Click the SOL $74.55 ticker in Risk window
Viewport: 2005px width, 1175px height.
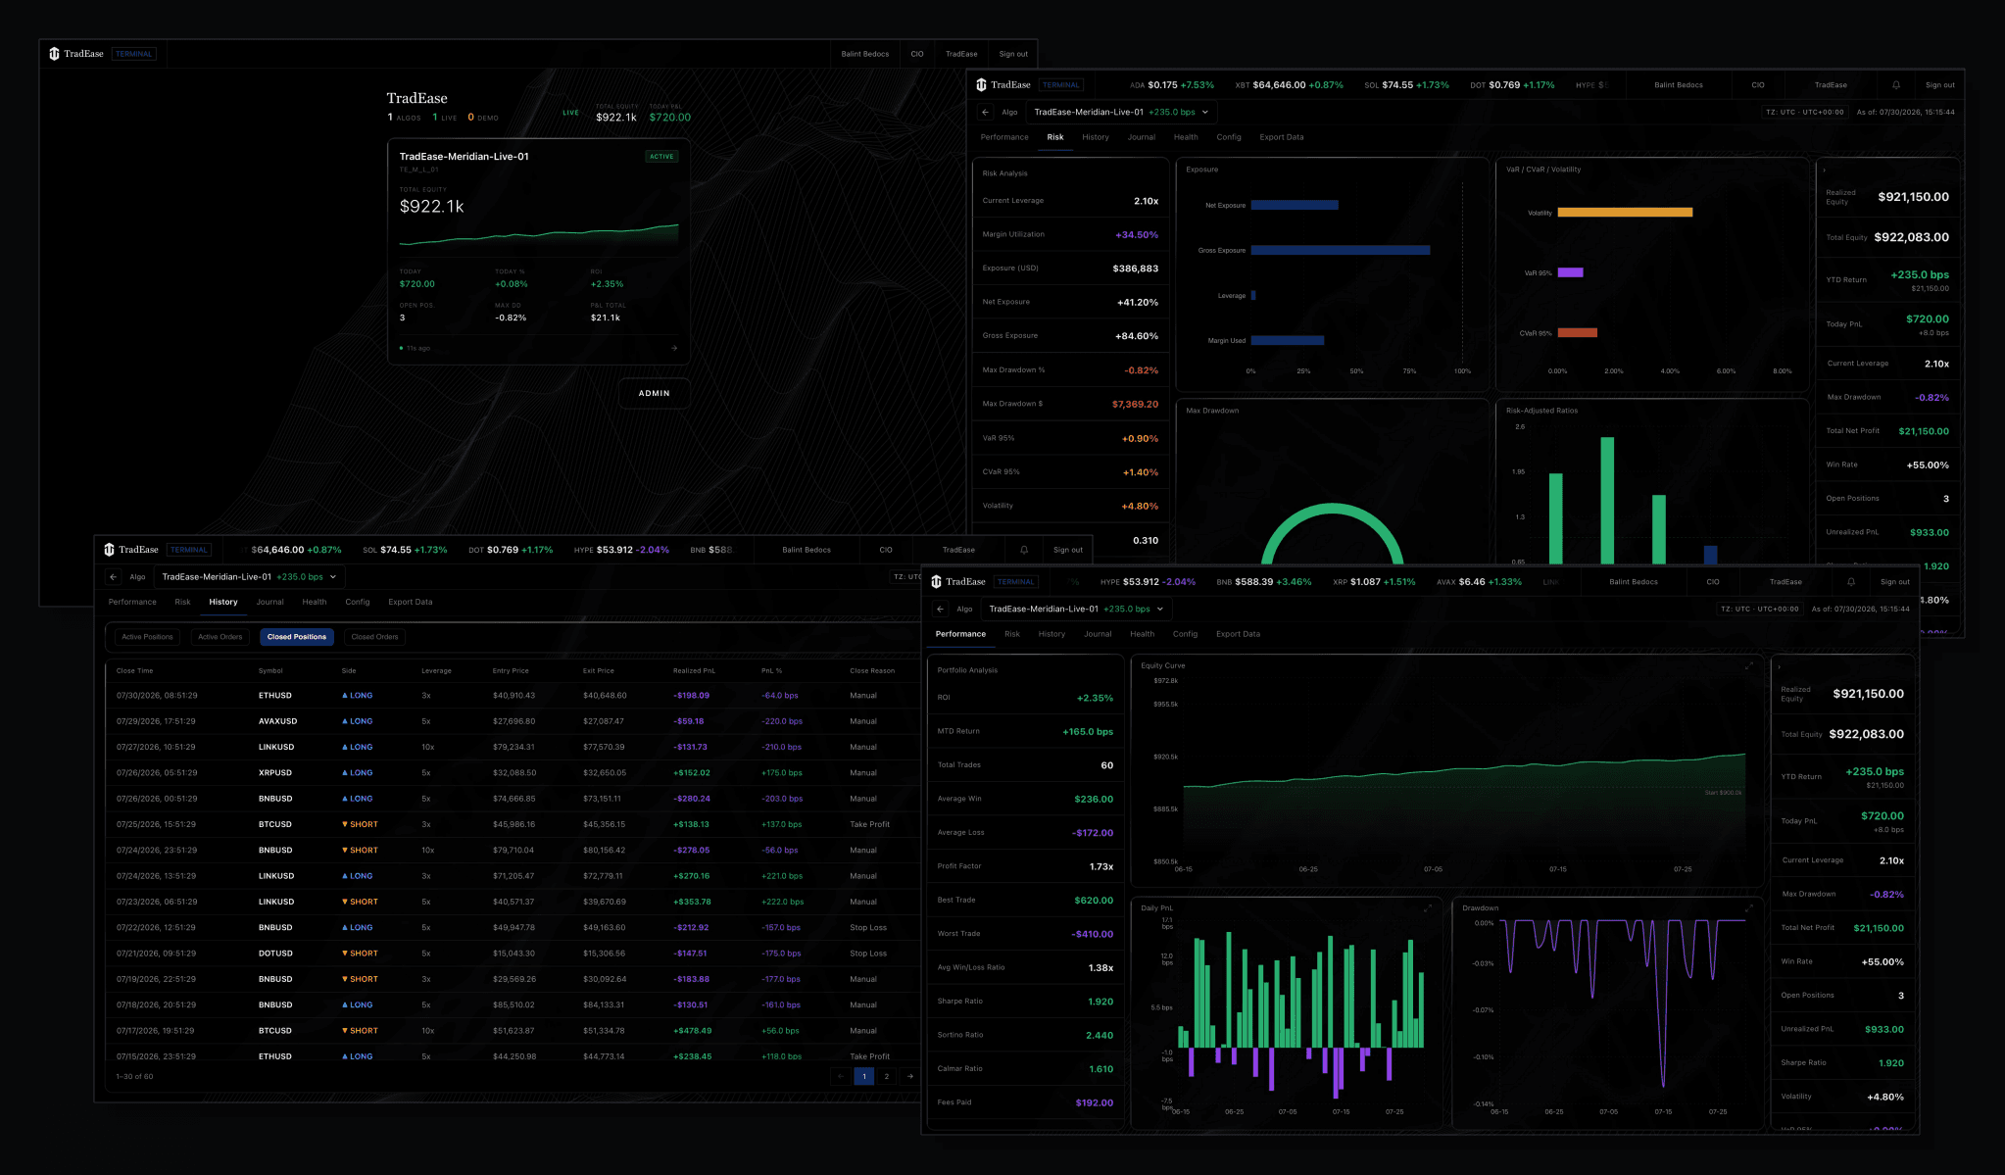(x=1406, y=85)
